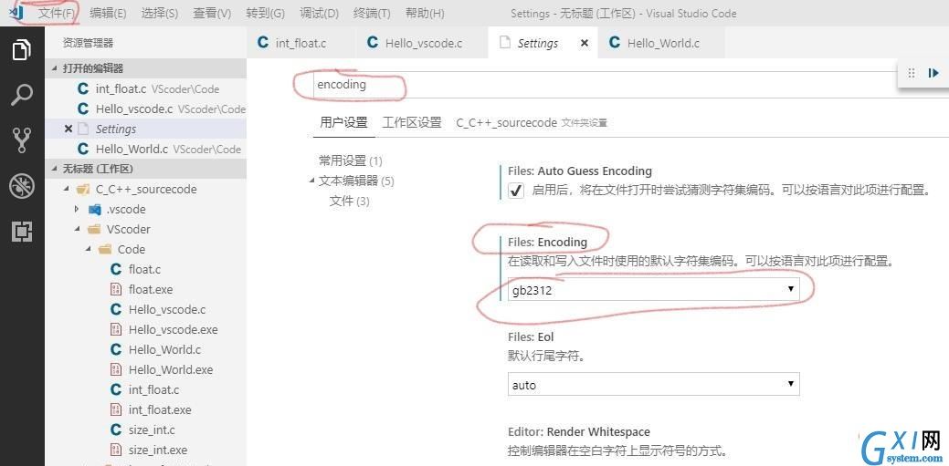Collapse the 打开的编辑器 section
This screenshot has width=949, height=466.
pyautogui.click(x=55, y=68)
